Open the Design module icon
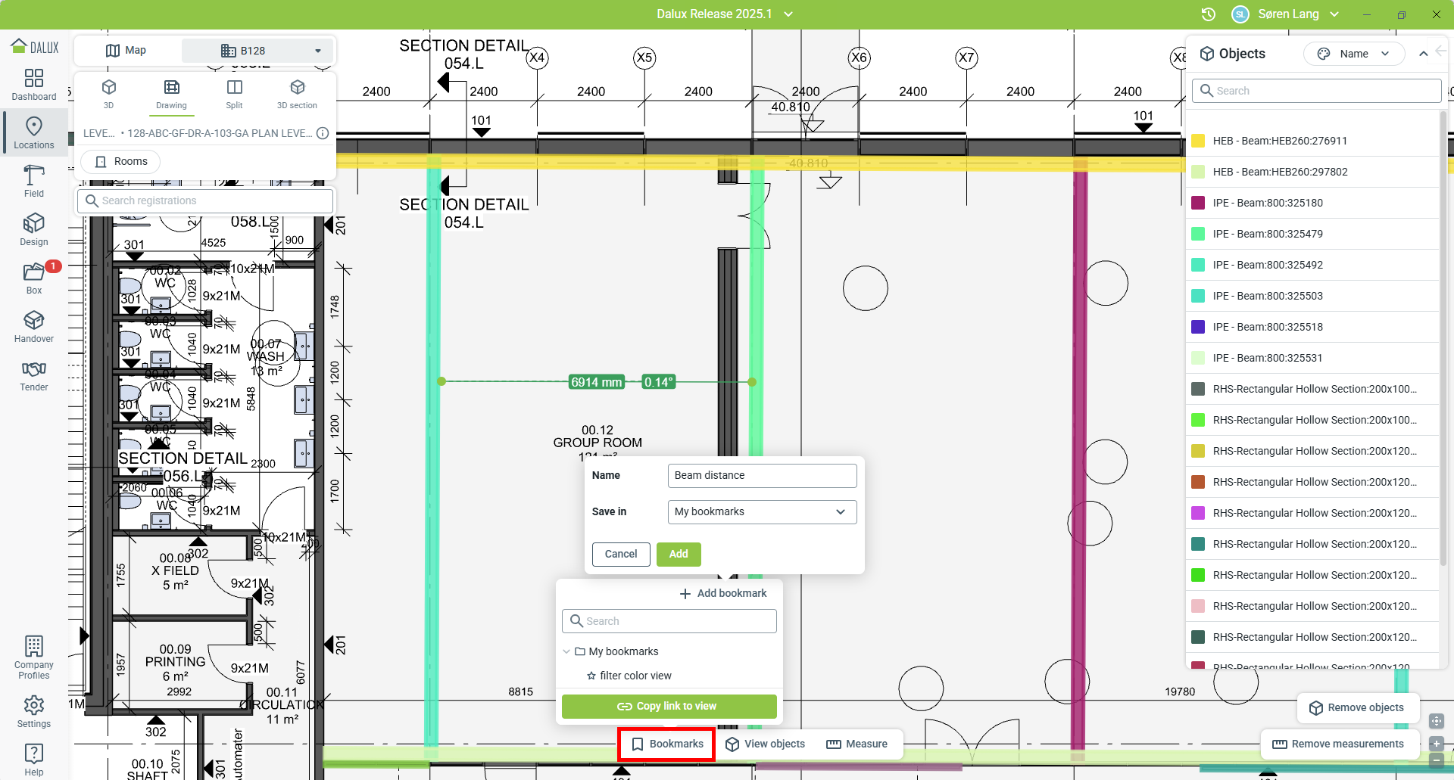This screenshot has width=1454, height=780. (34, 230)
